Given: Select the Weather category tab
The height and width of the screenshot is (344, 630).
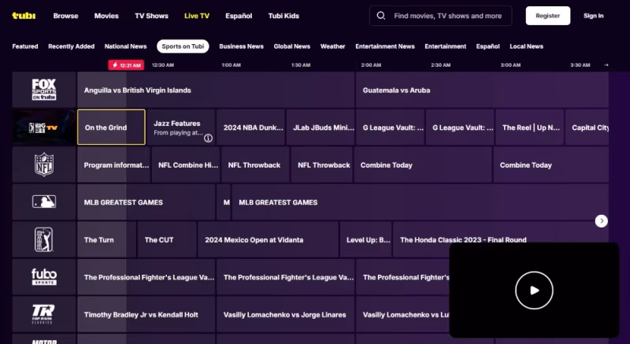Looking at the screenshot, I should coord(332,46).
